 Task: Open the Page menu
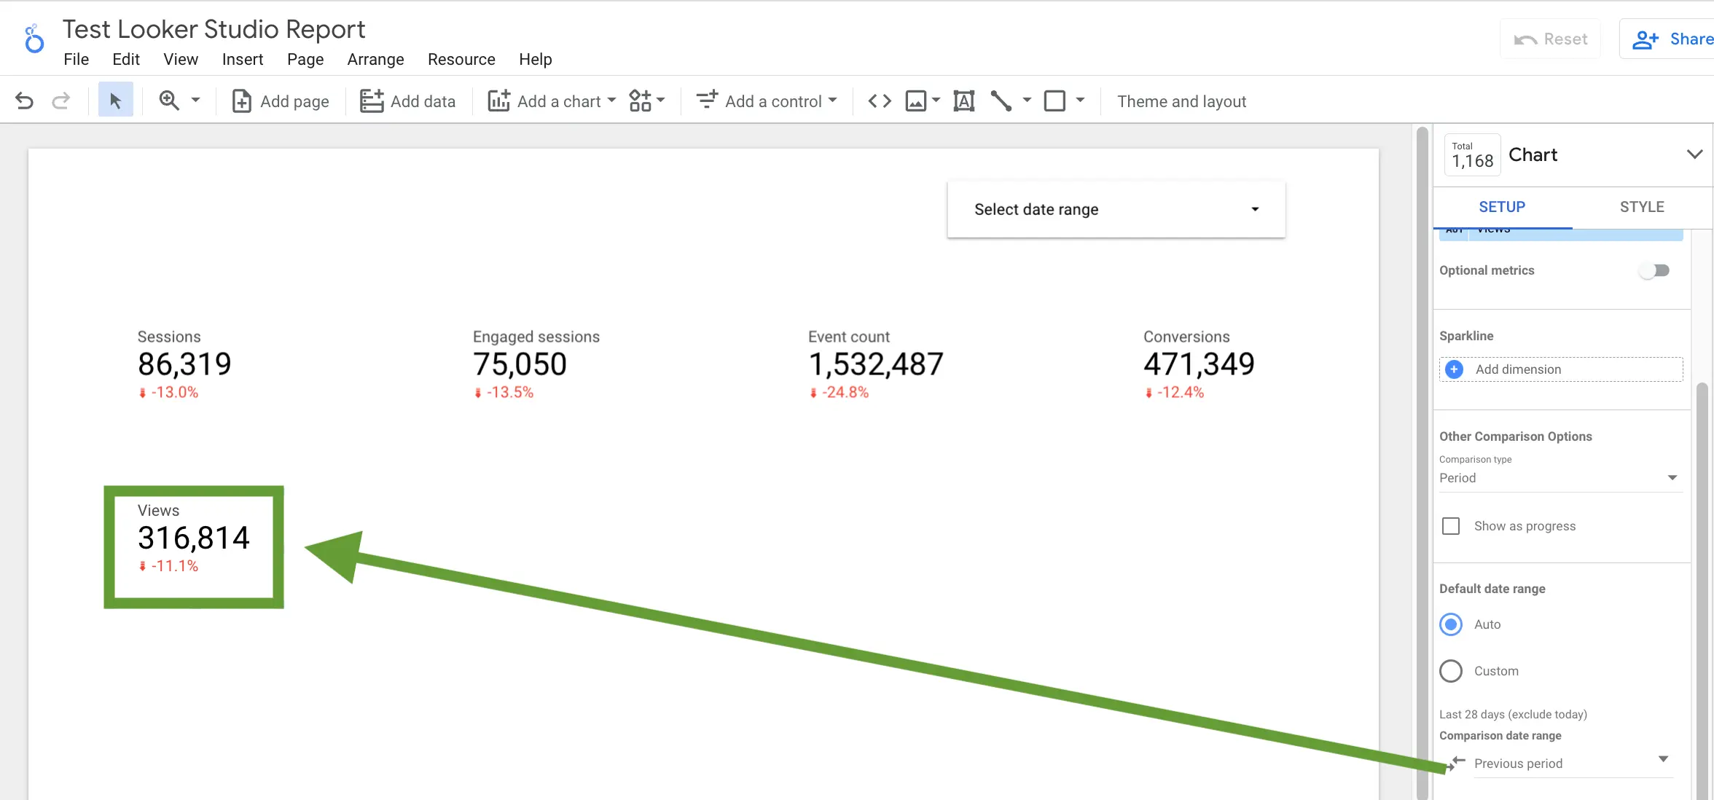305,59
